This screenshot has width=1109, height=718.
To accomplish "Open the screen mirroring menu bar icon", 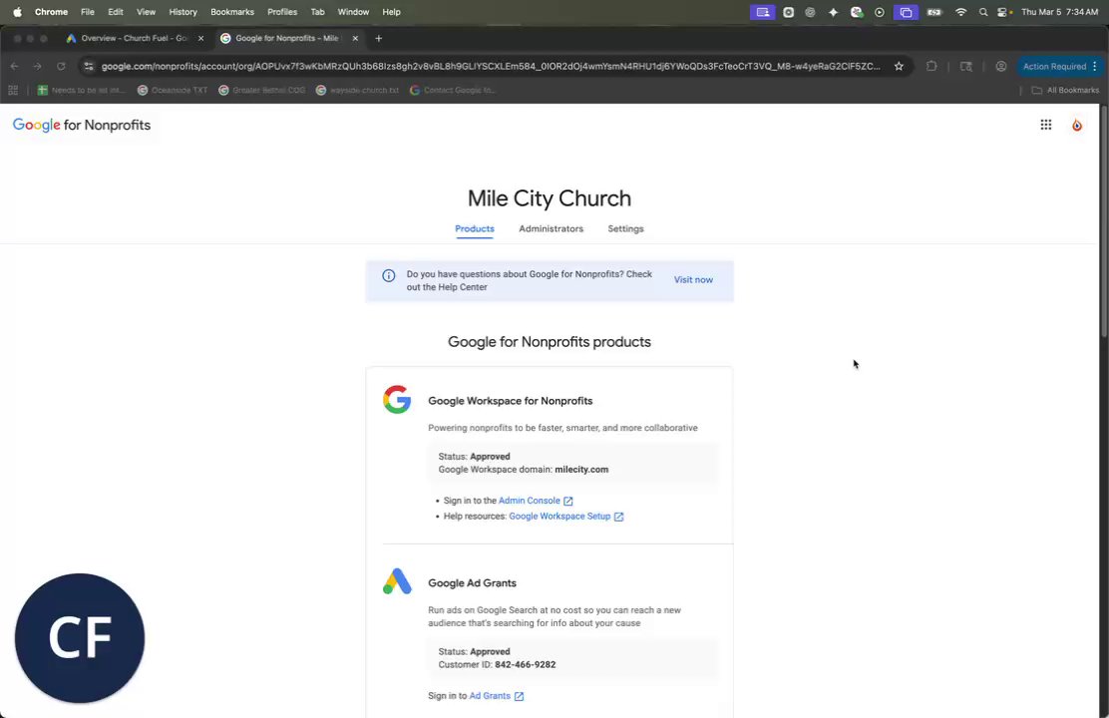I will (x=906, y=12).
